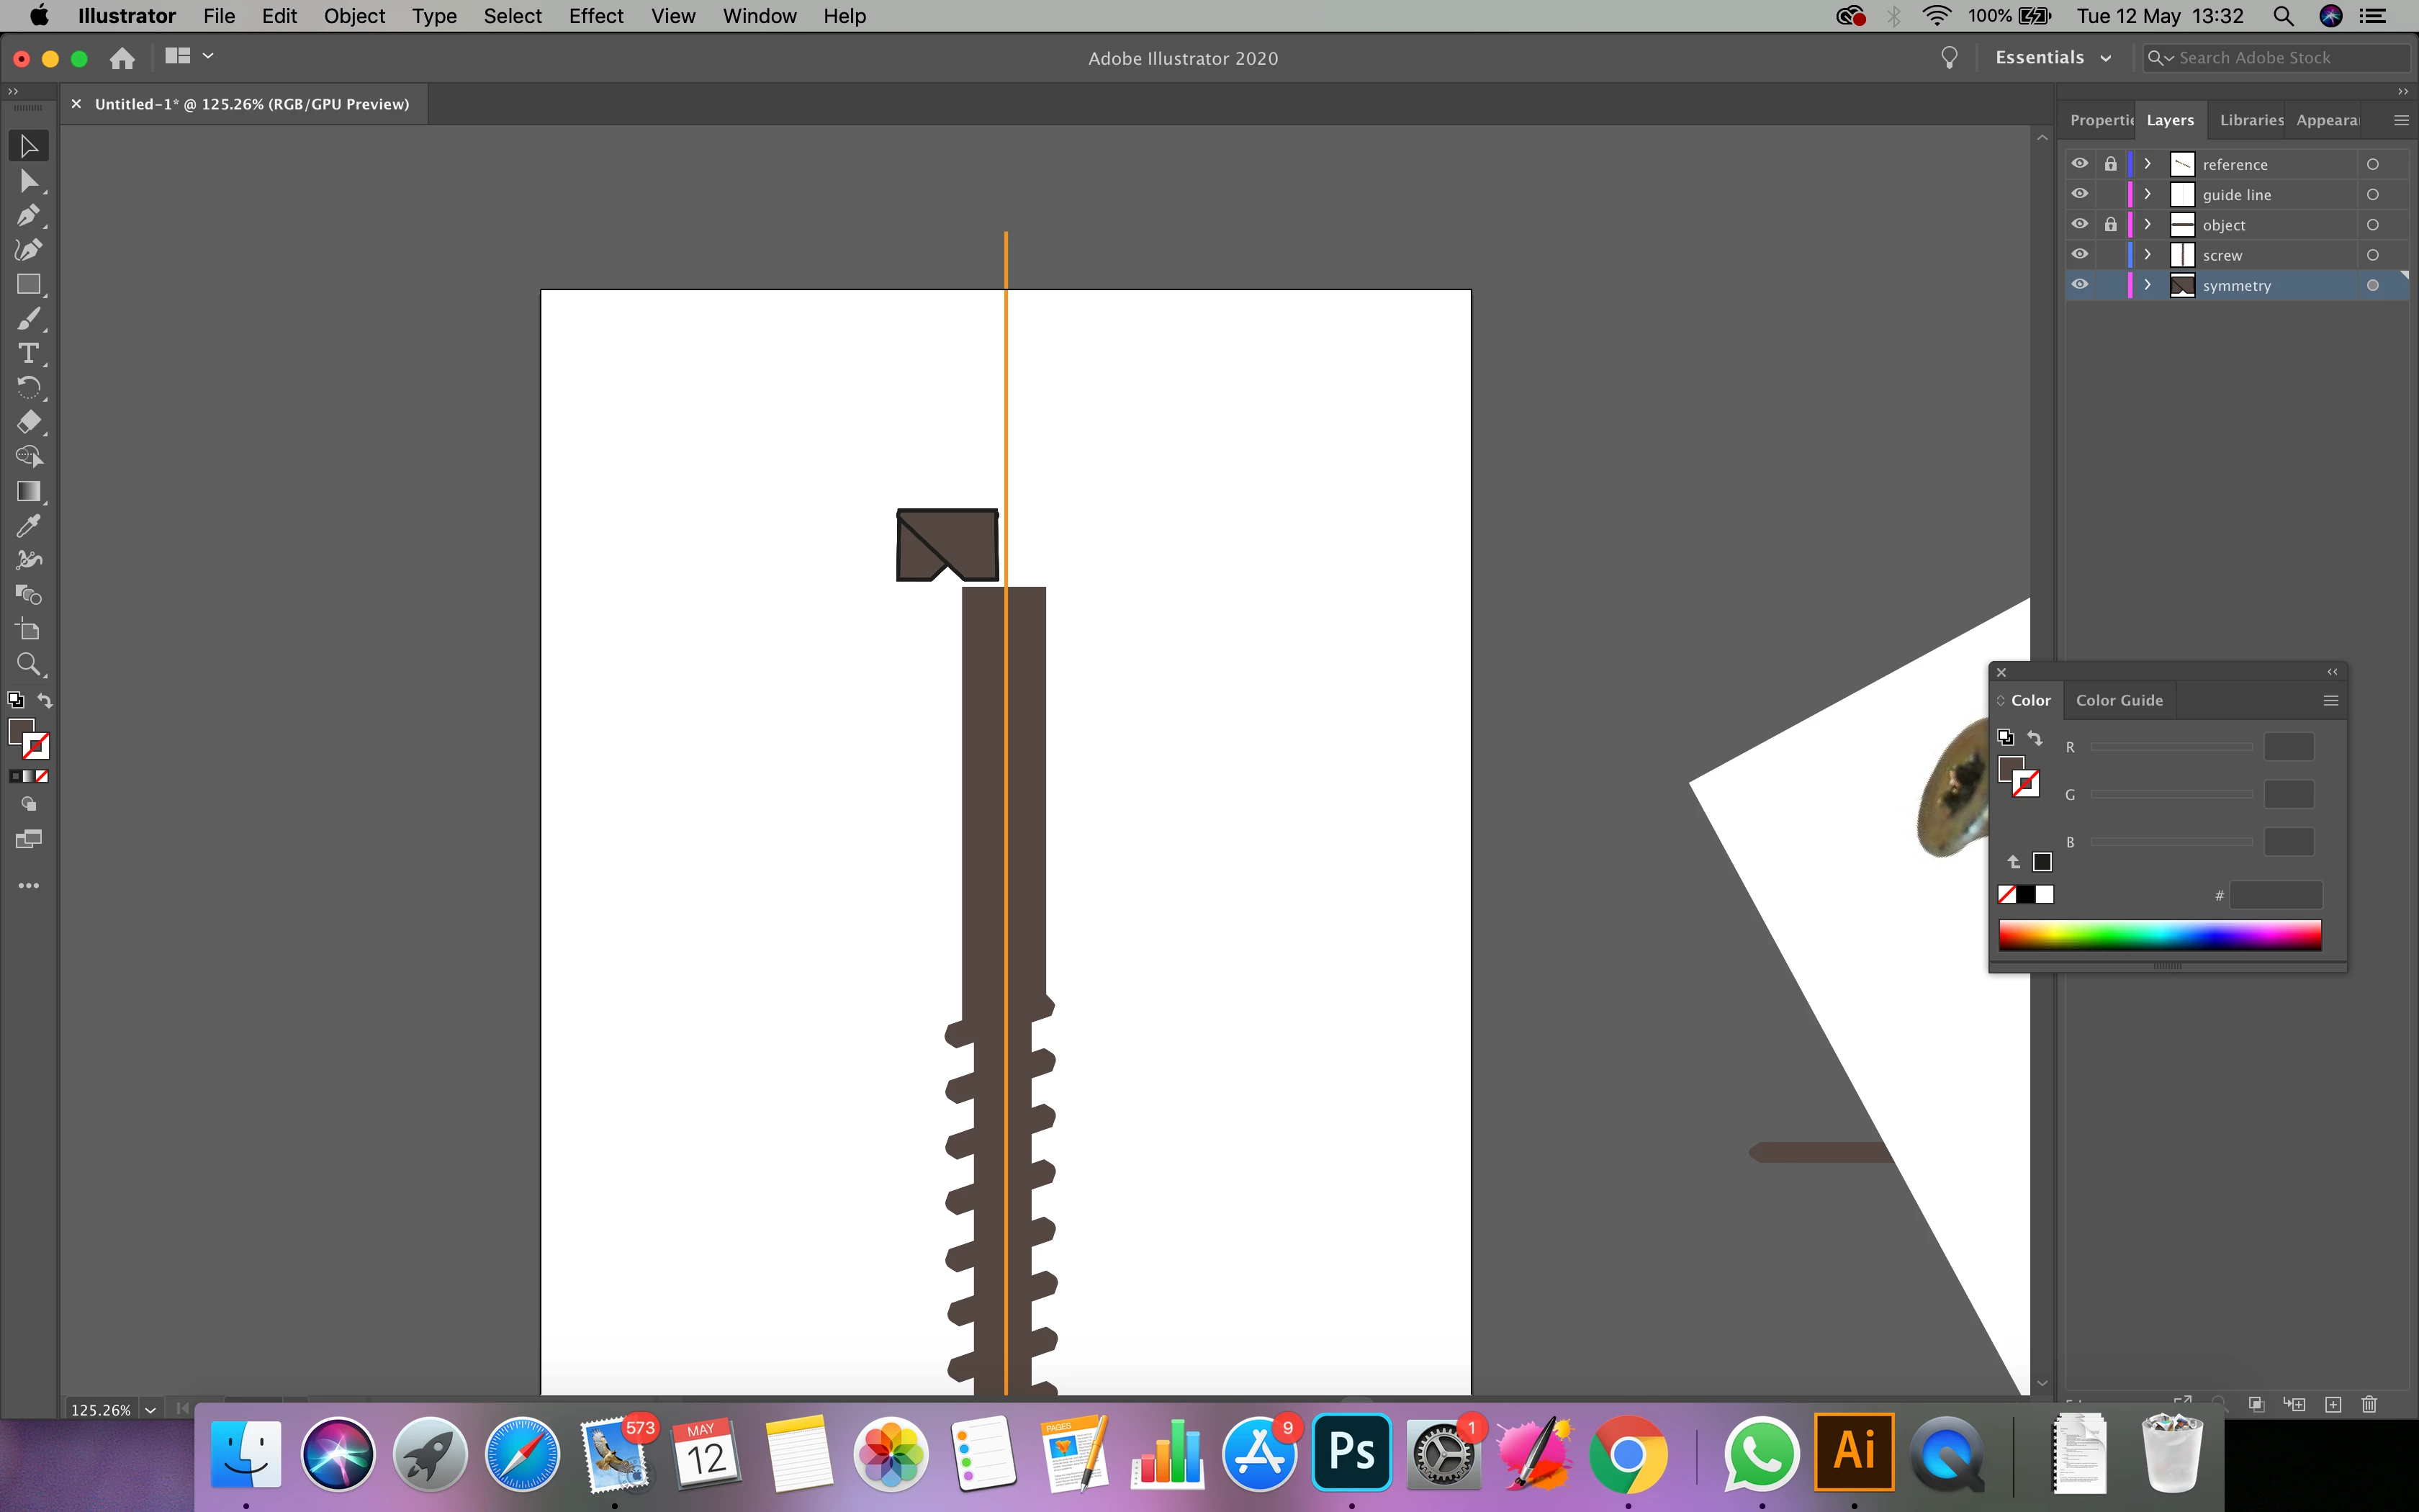Expand the symmetry layer contents
The image size is (2419, 1512).
(2147, 285)
